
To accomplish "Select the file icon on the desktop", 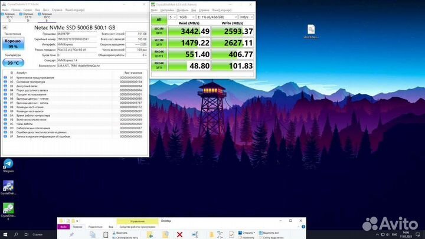I will (311, 31).
